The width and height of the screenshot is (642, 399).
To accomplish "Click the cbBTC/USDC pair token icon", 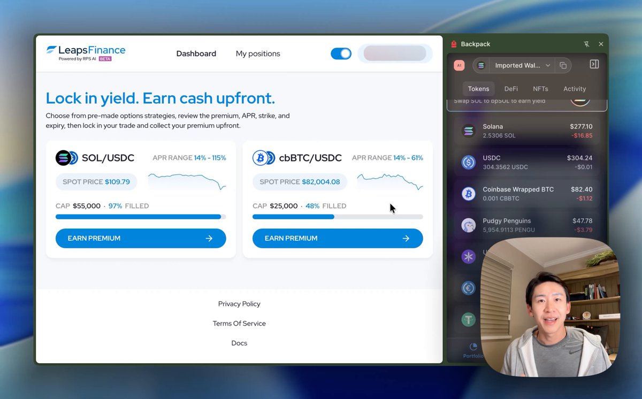I will 264,158.
